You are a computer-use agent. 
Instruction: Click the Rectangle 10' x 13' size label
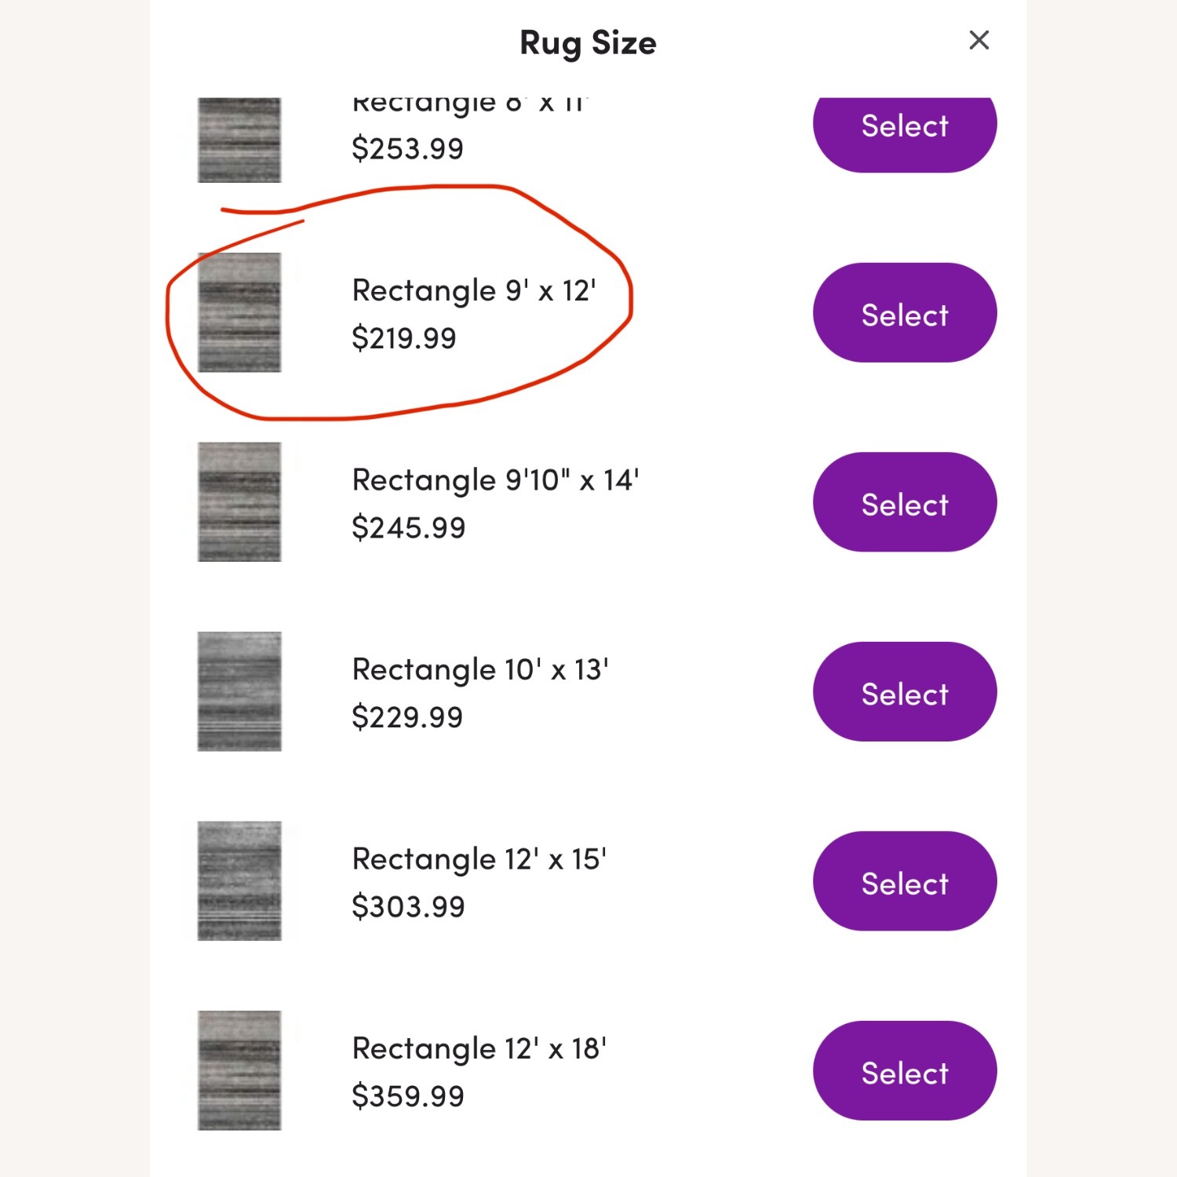480,669
